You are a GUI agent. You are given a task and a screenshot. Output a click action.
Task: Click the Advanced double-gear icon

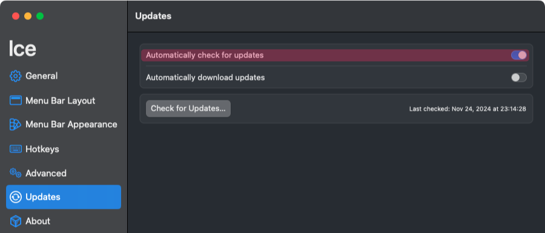coord(15,173)
